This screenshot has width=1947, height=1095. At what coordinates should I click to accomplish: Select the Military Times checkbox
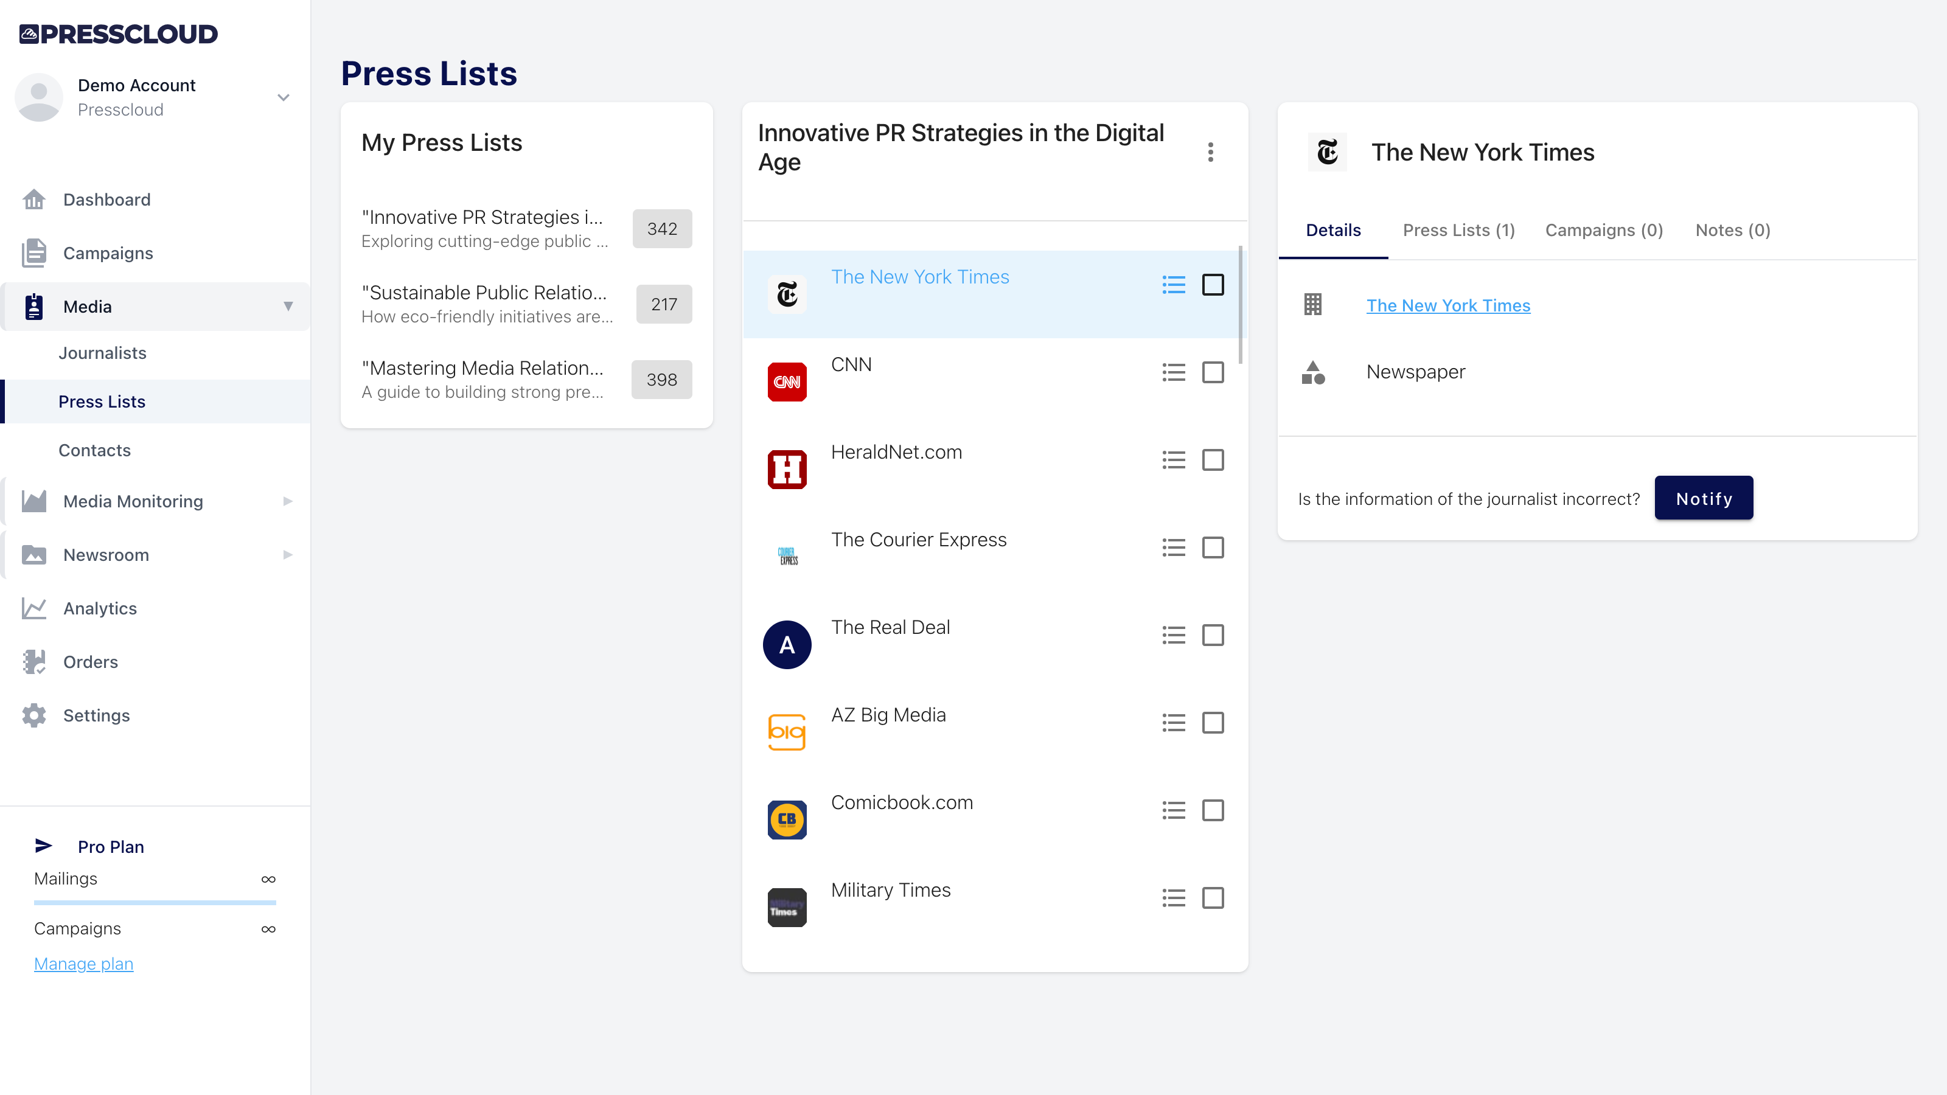(x=1213, y=898)
